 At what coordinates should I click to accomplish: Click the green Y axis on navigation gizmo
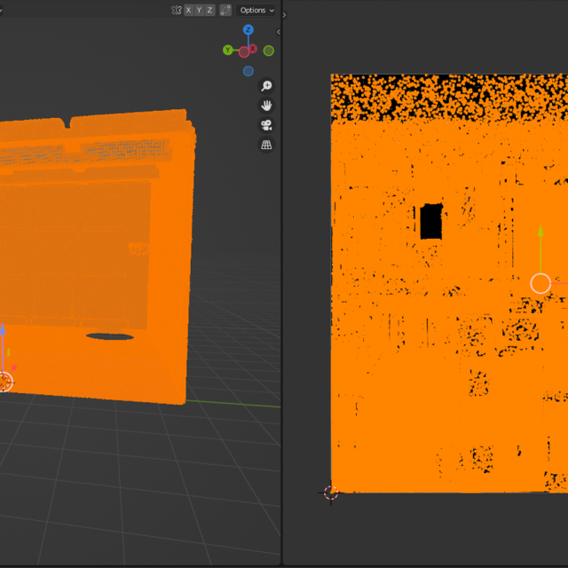[229, 51]
